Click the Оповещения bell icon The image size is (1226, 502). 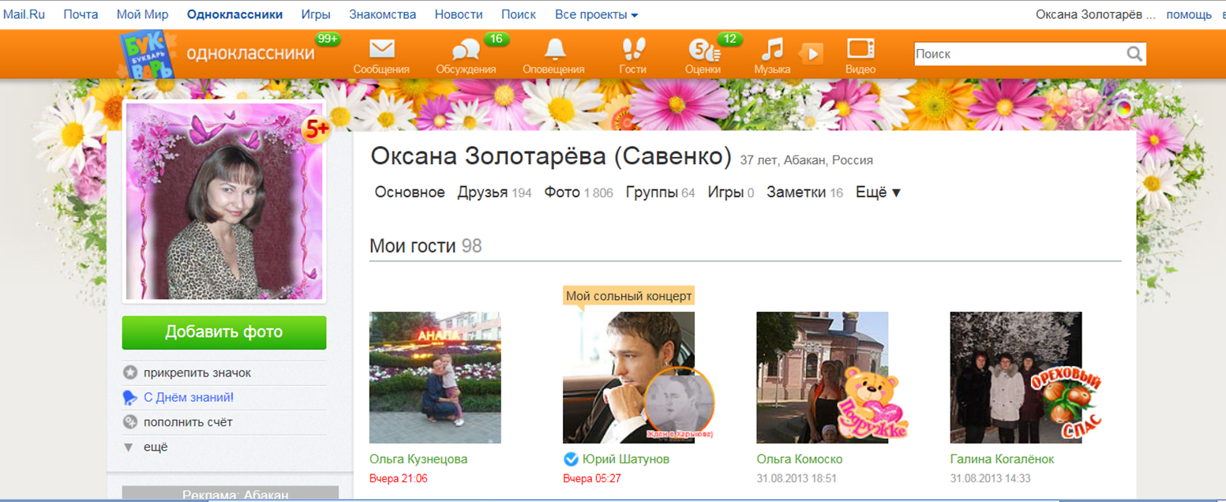(554, 50)
